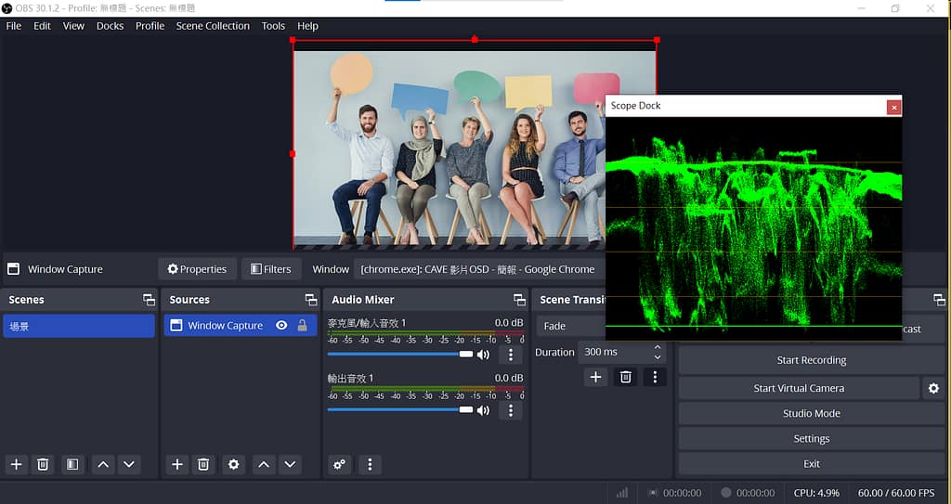Click the recording timer status icon
Viewport: 951px width, 504px height.
point(726,493)
